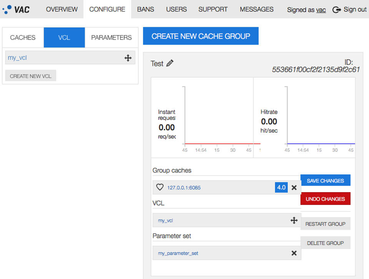369x279 pixels.
Task: Open the PARAMETERS tab
Action: (111, 37)
